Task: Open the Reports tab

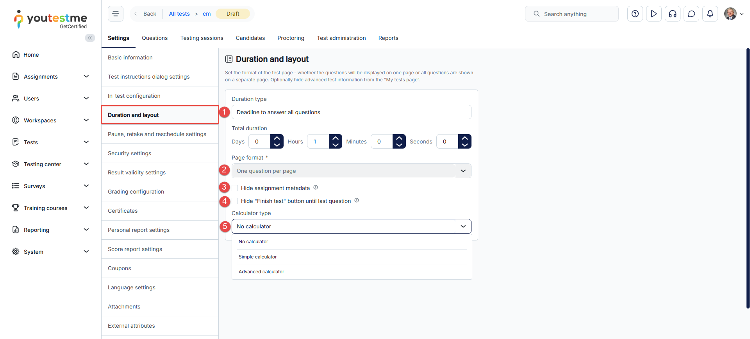Action: 388,38
